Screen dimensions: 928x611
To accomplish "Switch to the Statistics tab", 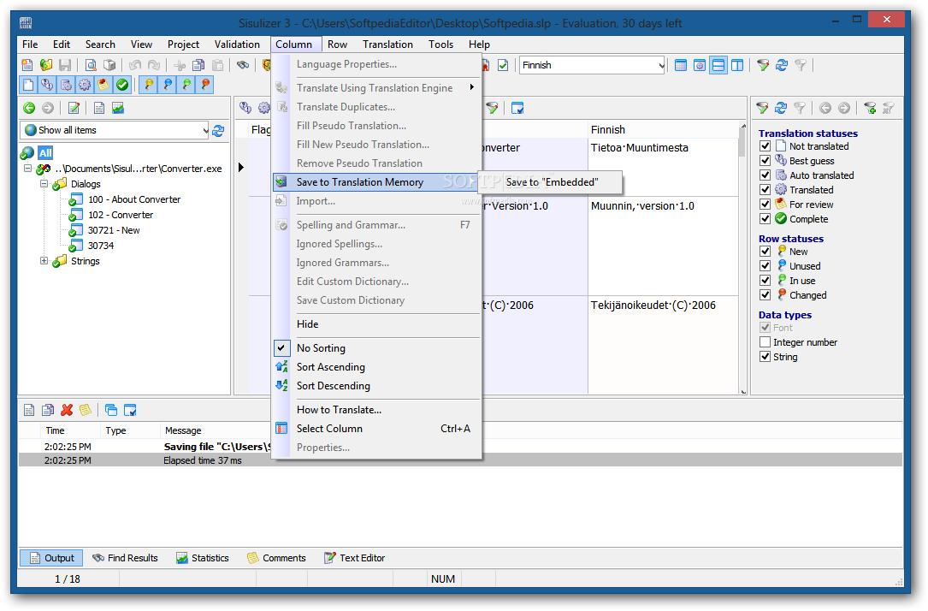I will [x=203, y=558].
